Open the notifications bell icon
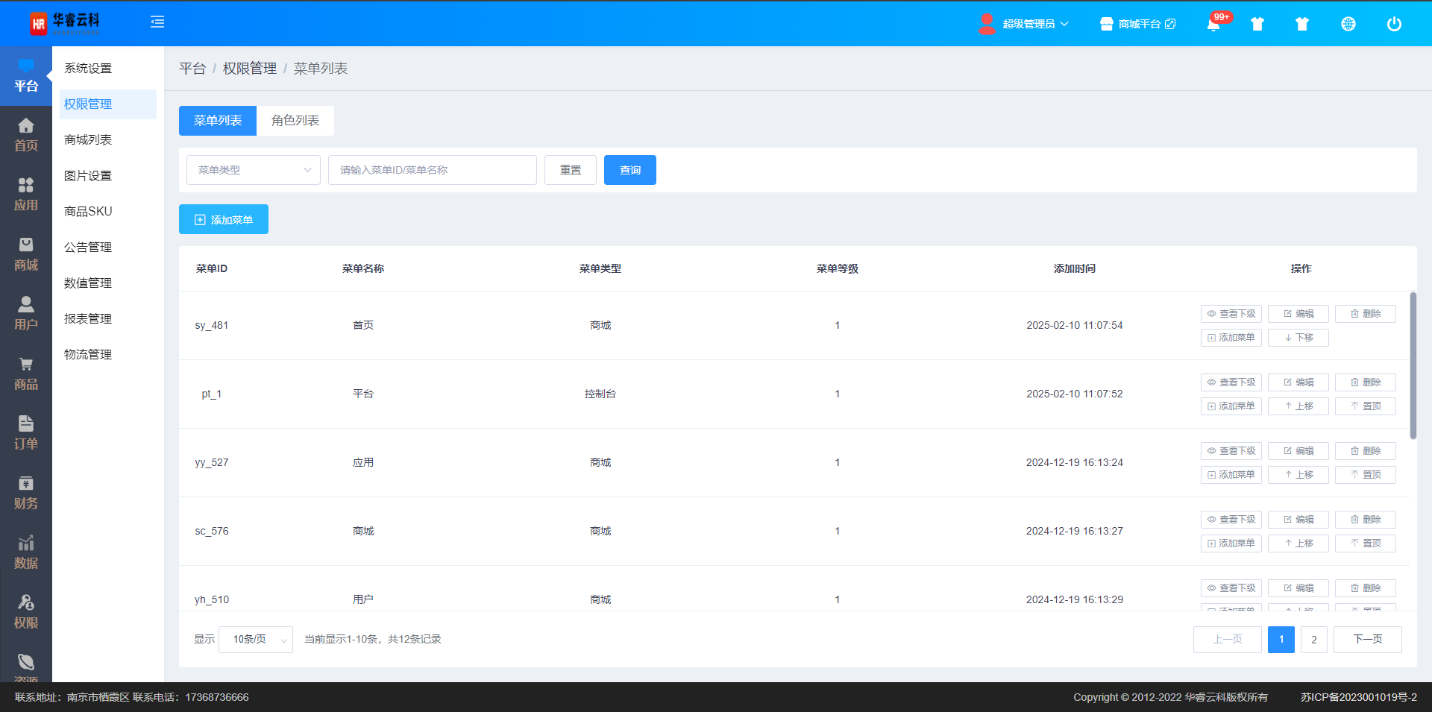 (1213, 25)
